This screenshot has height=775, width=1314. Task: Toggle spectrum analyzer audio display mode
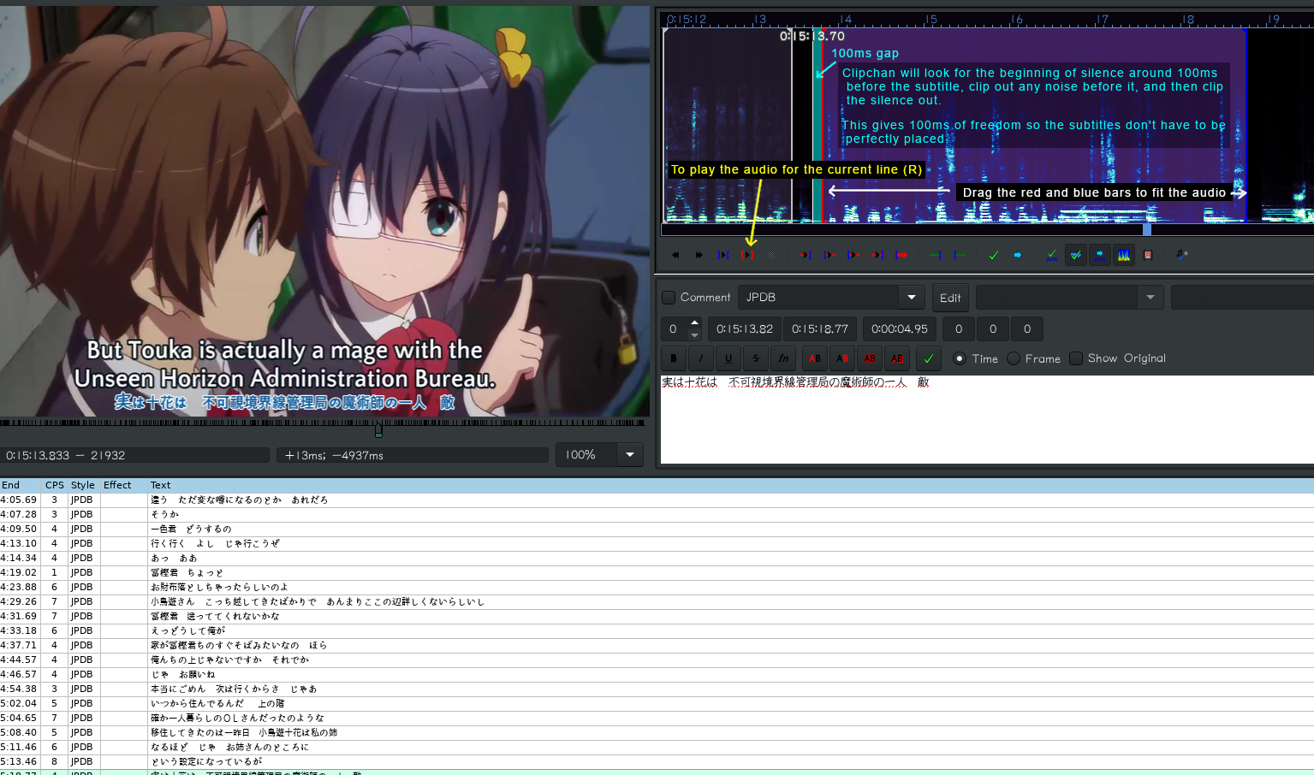(1124, 255)
